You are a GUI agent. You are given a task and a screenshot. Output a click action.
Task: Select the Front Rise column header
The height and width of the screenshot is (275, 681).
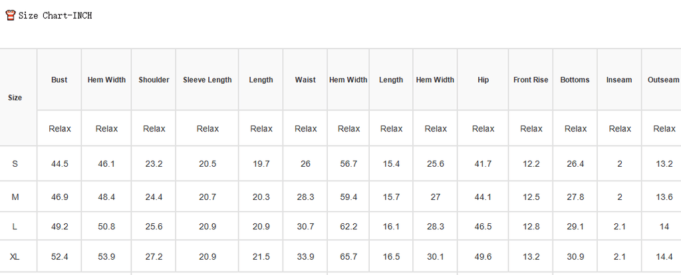click(x=531, y=80)
